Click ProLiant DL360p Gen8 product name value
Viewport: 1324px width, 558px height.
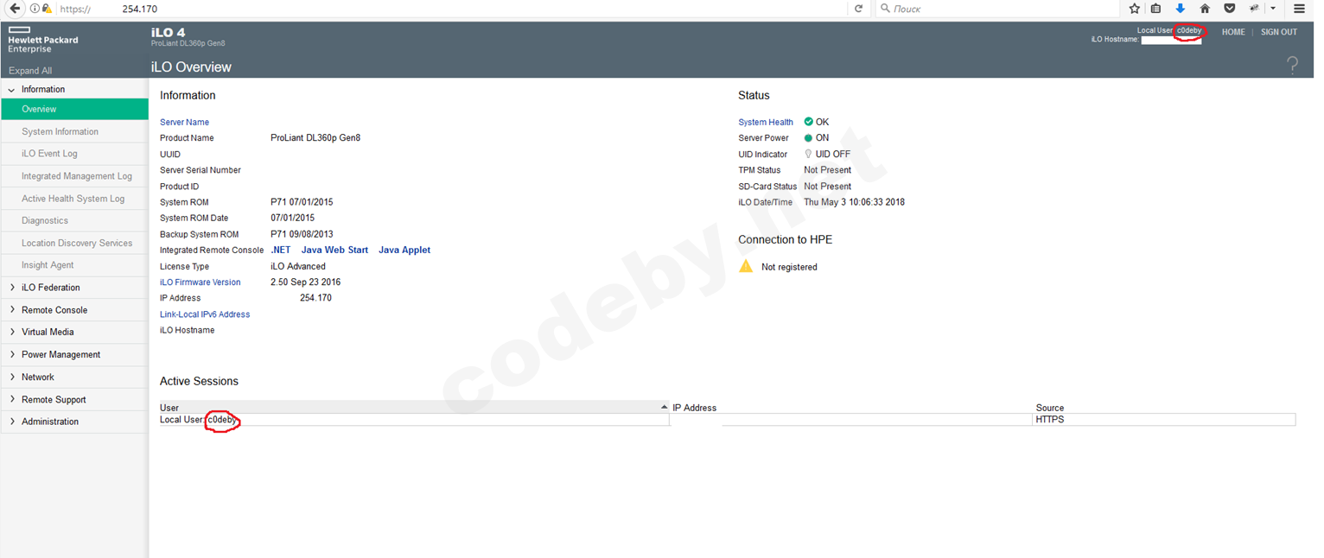tap(315, 138)
